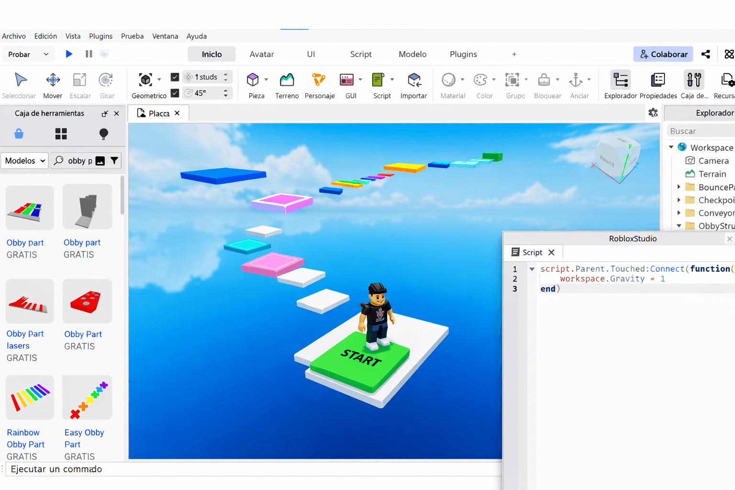The height and width of the screenshot is (490, 735).
Task: Open the Geometrico mode icon
Action: click(145, 79)
